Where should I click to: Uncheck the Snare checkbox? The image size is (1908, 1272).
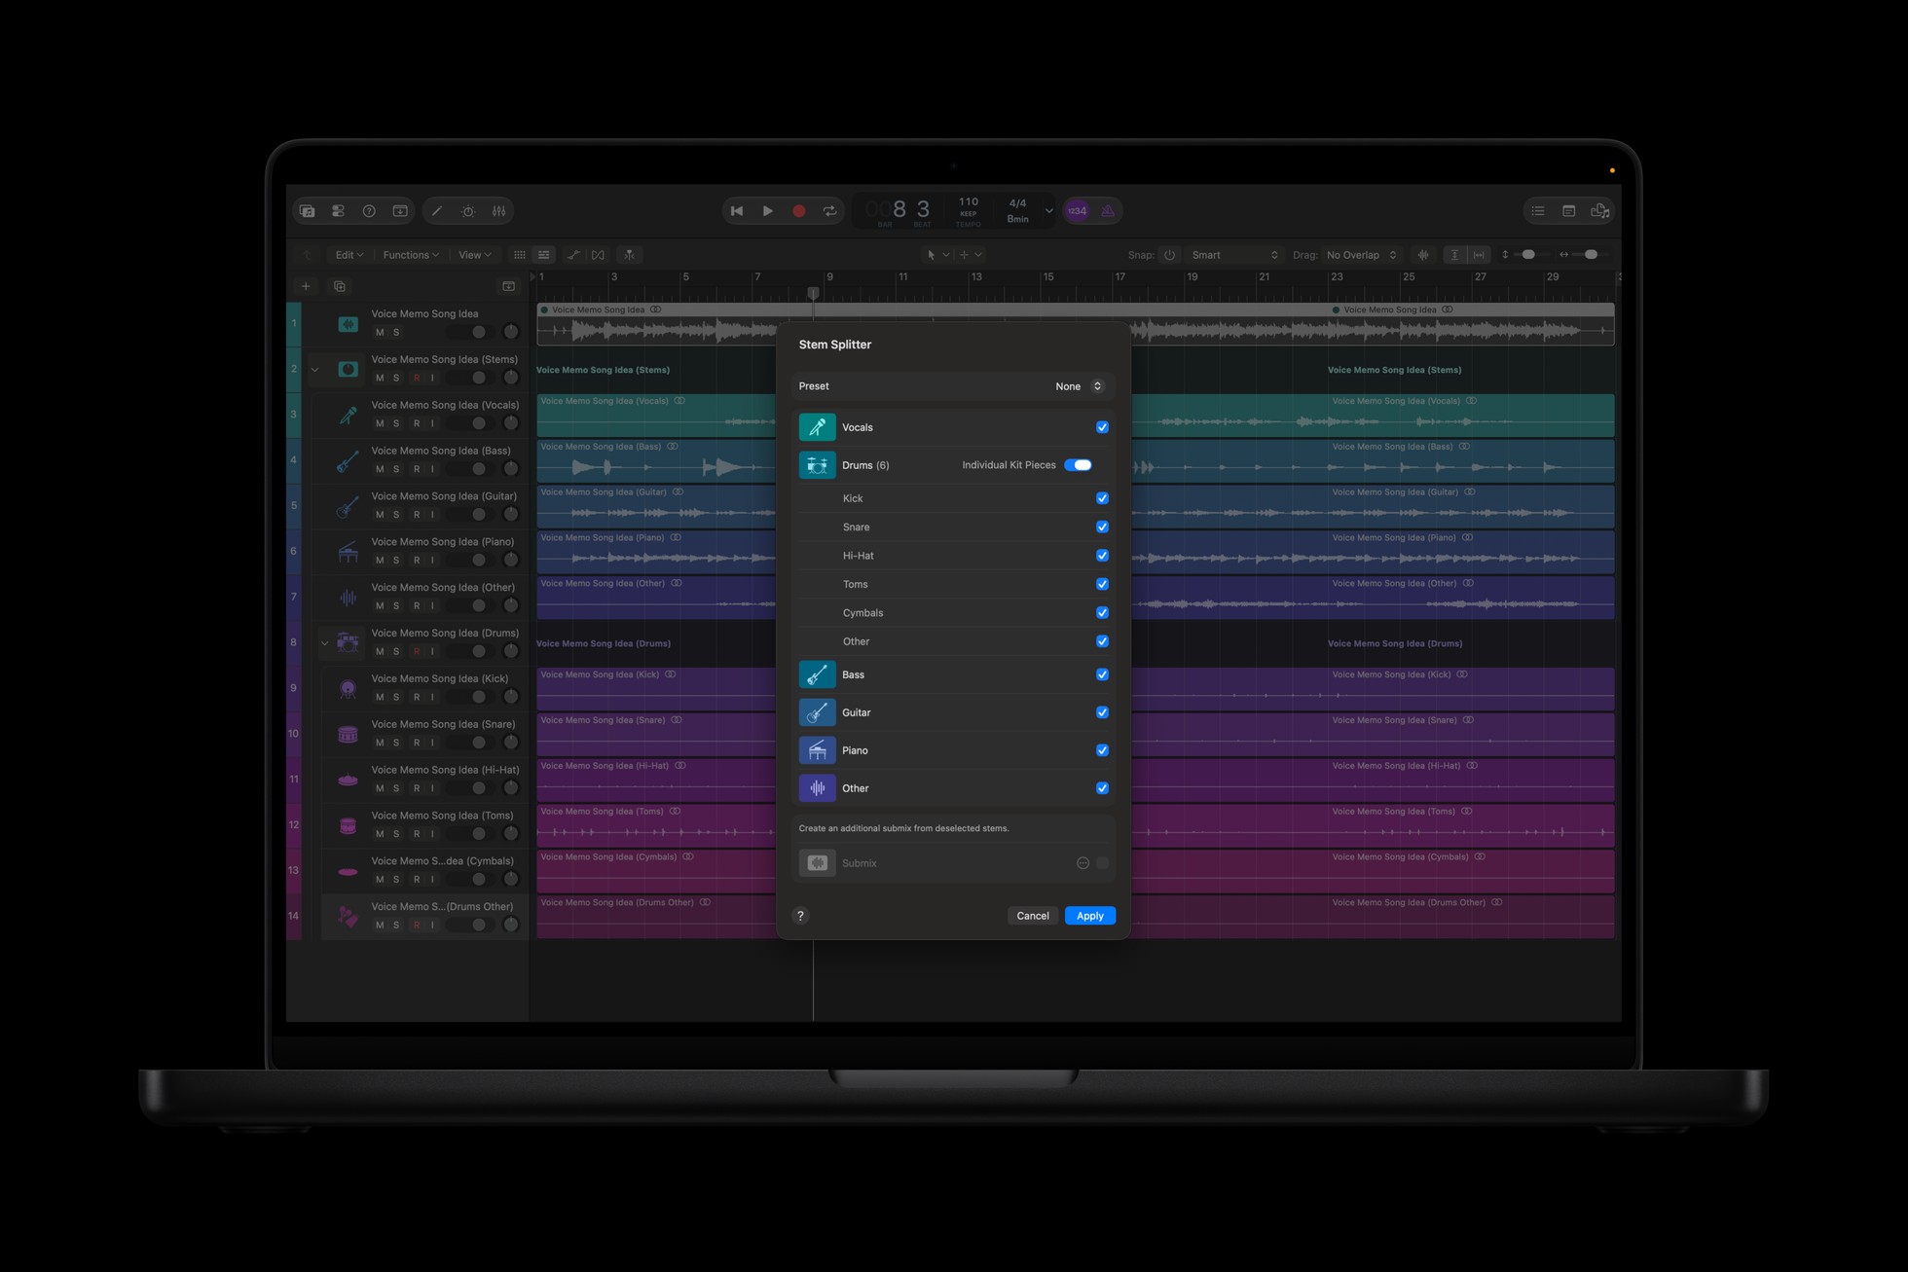1102,527
